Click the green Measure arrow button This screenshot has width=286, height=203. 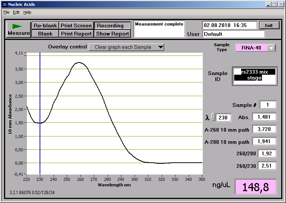click(x=18, y=29)
